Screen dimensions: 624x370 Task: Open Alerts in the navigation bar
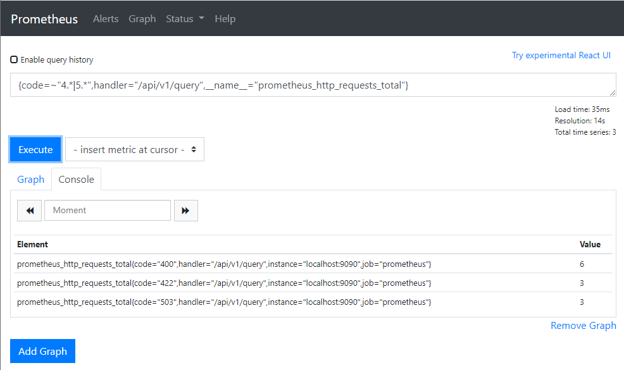click(x=106, y=19)
